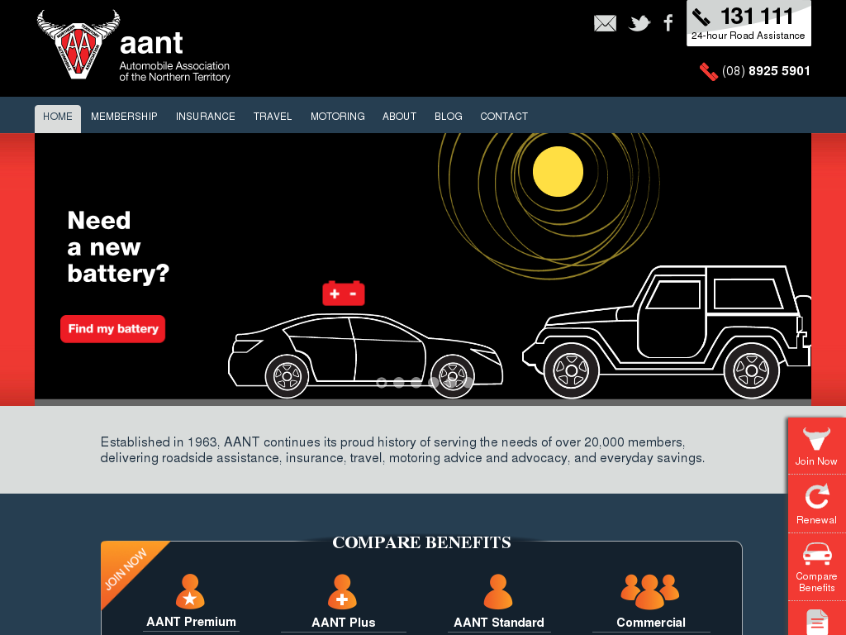Open the Twitter bird icon
Screen dimensions: 846x635
pyautogui.click(x=639, y=23)
